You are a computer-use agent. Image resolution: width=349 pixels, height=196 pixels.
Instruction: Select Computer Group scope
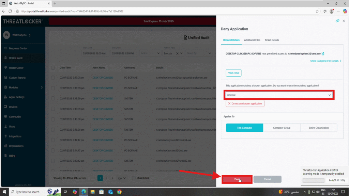[x=282, y=128]
